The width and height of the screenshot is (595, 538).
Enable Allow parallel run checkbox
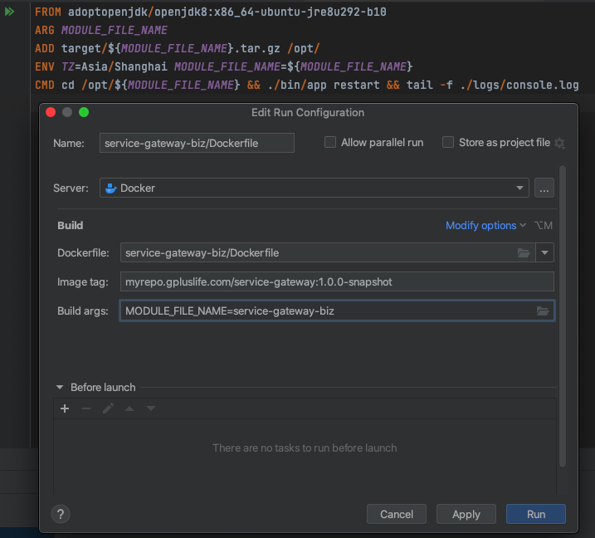[330, 142]
